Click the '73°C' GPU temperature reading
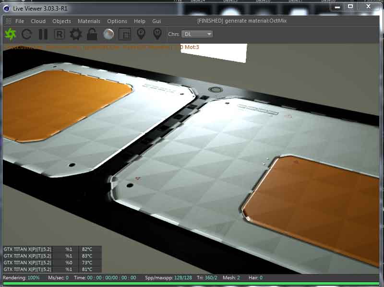This screenshot has width=384, height=287. [87, 263]
